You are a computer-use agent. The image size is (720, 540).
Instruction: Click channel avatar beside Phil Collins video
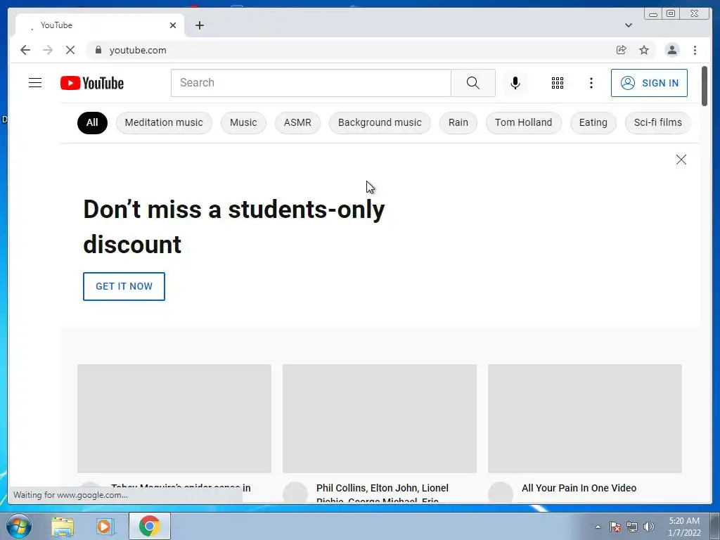click(x=295, y=493)
